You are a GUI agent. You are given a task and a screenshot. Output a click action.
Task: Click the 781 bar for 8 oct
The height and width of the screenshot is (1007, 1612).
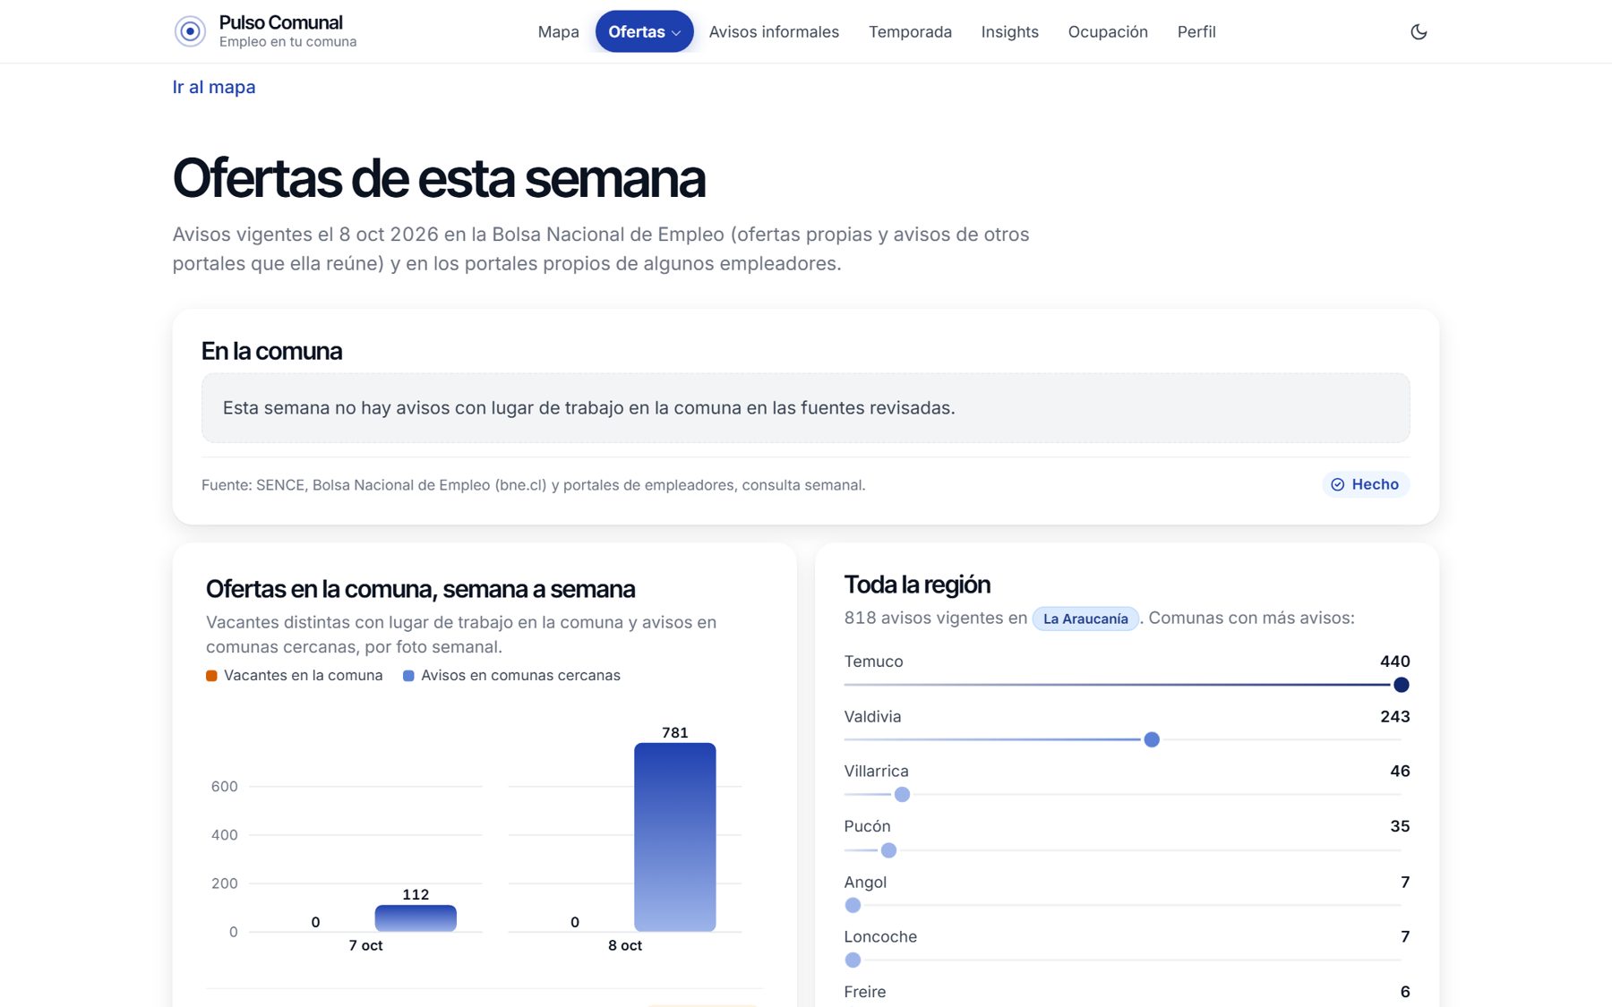pos(675,837)
